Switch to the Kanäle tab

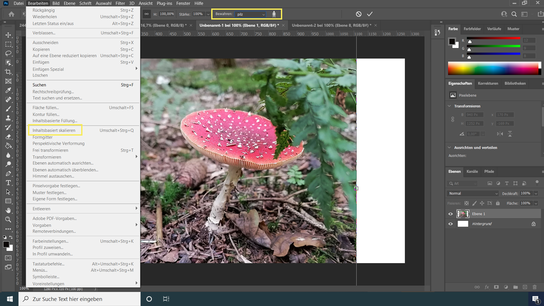tap(472, 172)
